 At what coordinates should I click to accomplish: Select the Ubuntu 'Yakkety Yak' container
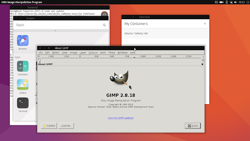coord(165,33)
